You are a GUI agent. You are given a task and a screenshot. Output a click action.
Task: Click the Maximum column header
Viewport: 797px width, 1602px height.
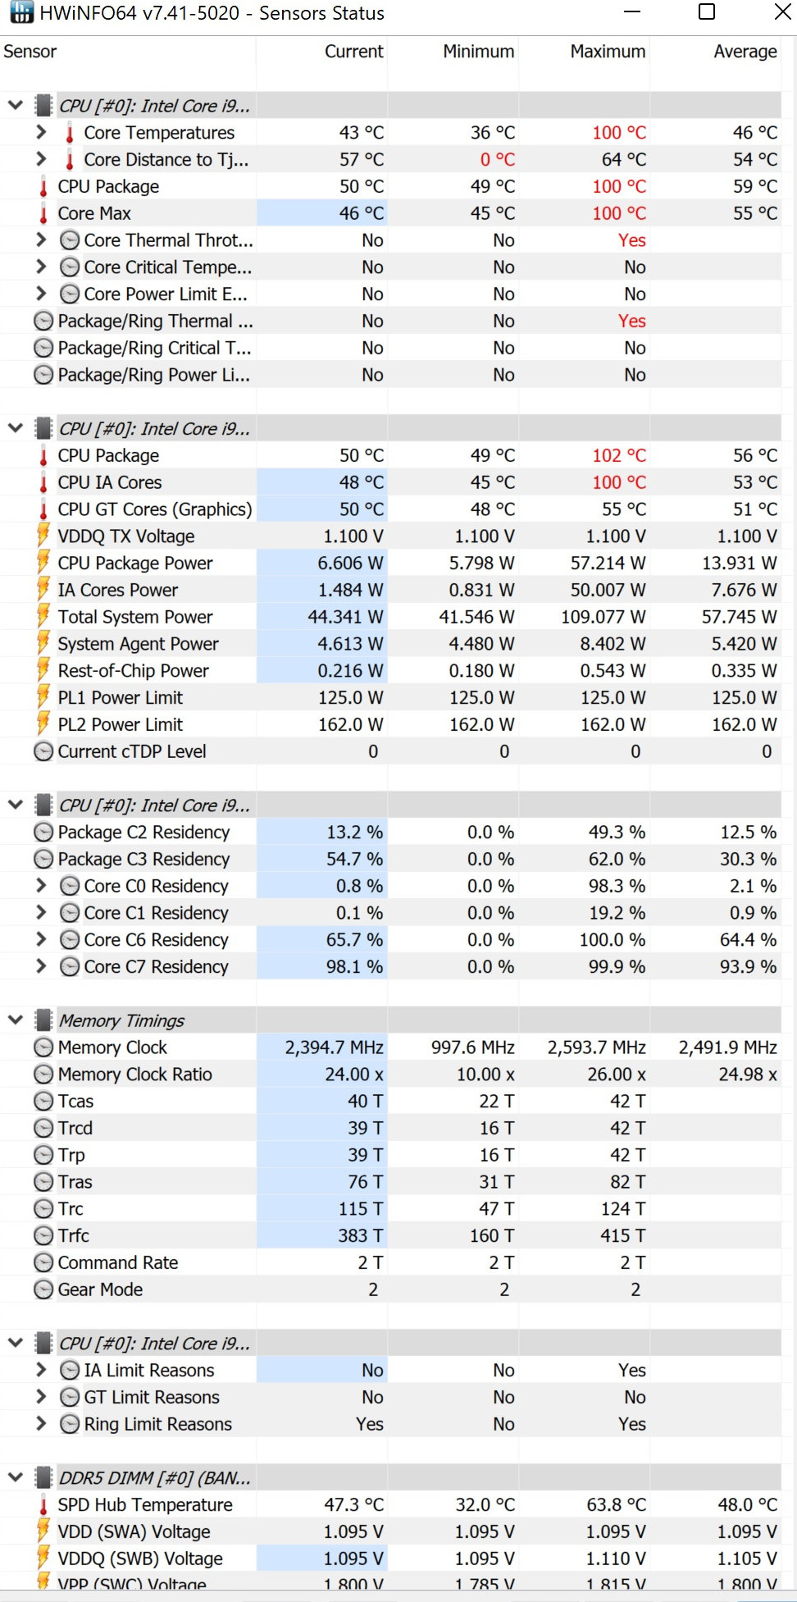[608, 52]
